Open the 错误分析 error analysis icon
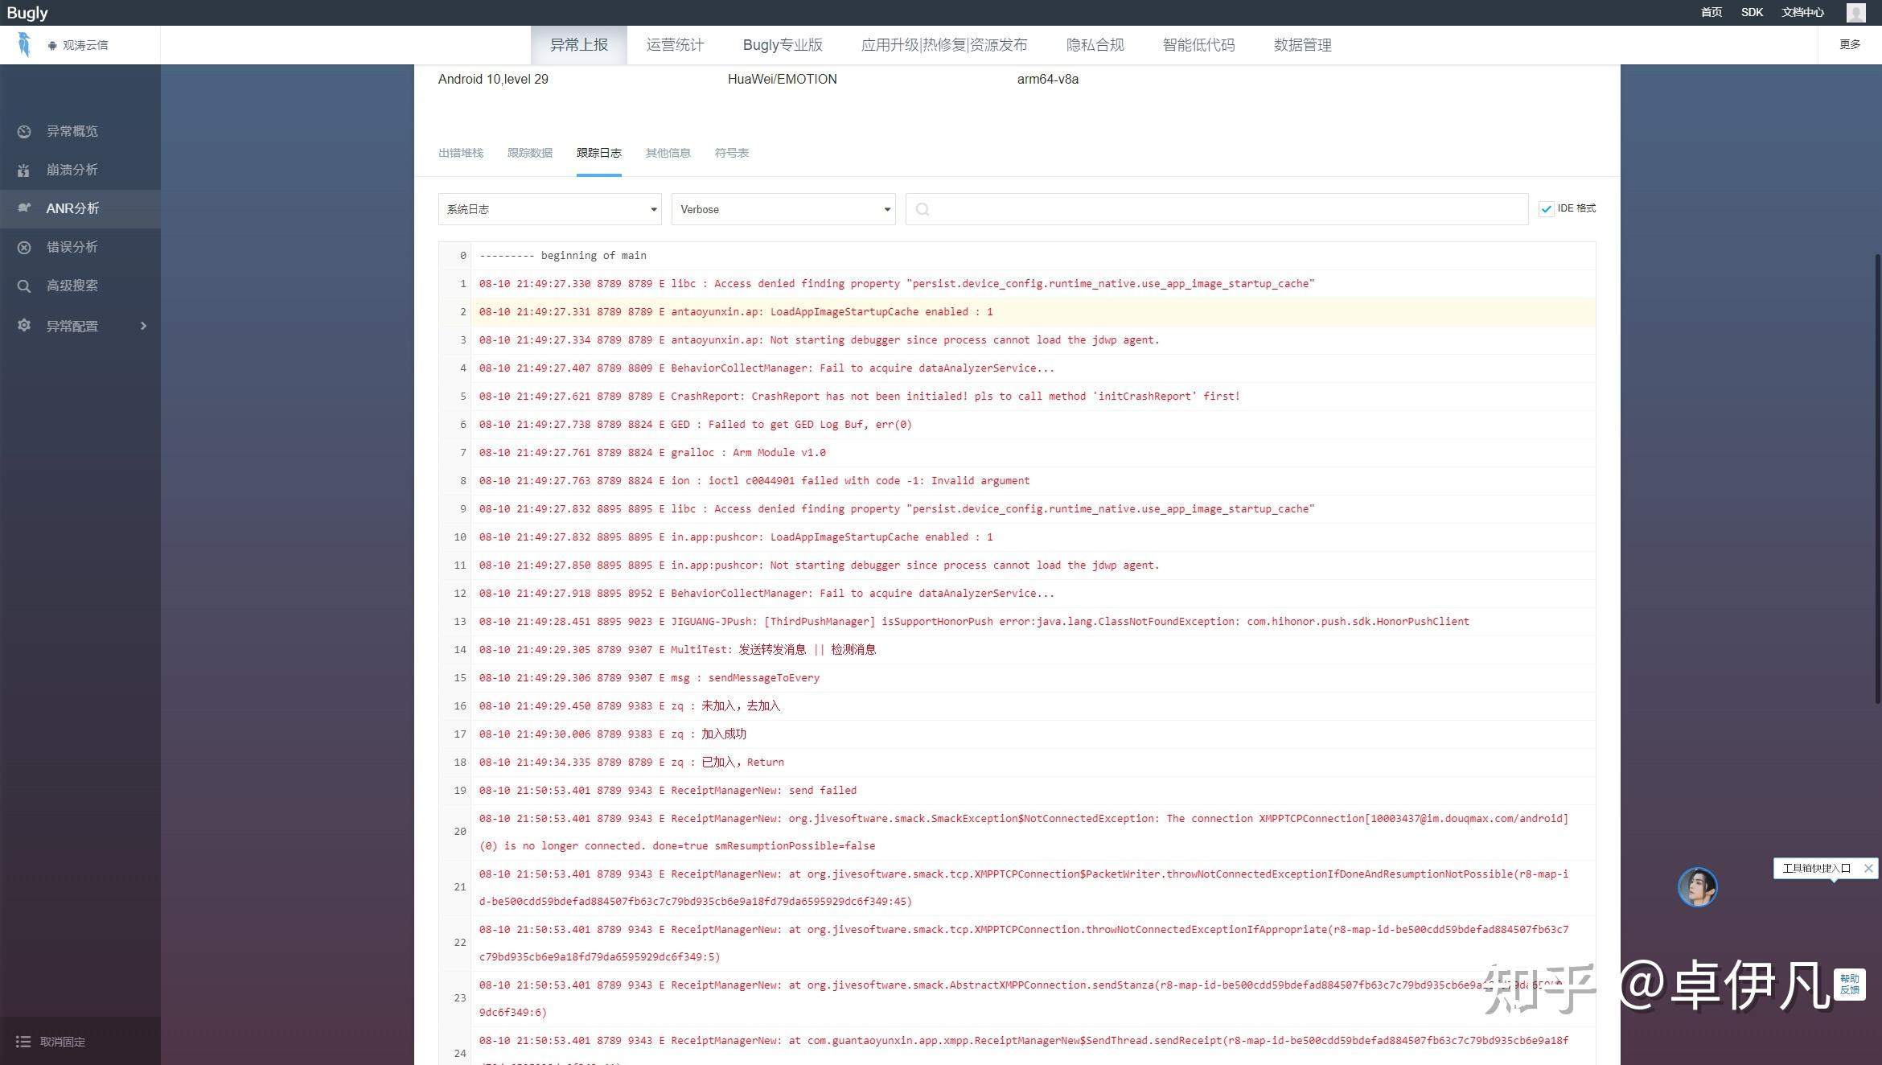This screenshot has width=1882, height=1065. (24, 247)
